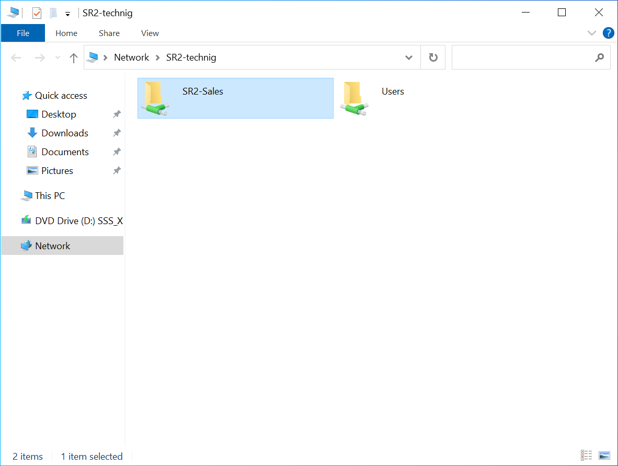Open the File menu
This screenshot has height=466, width=618.
coord(23,33)
